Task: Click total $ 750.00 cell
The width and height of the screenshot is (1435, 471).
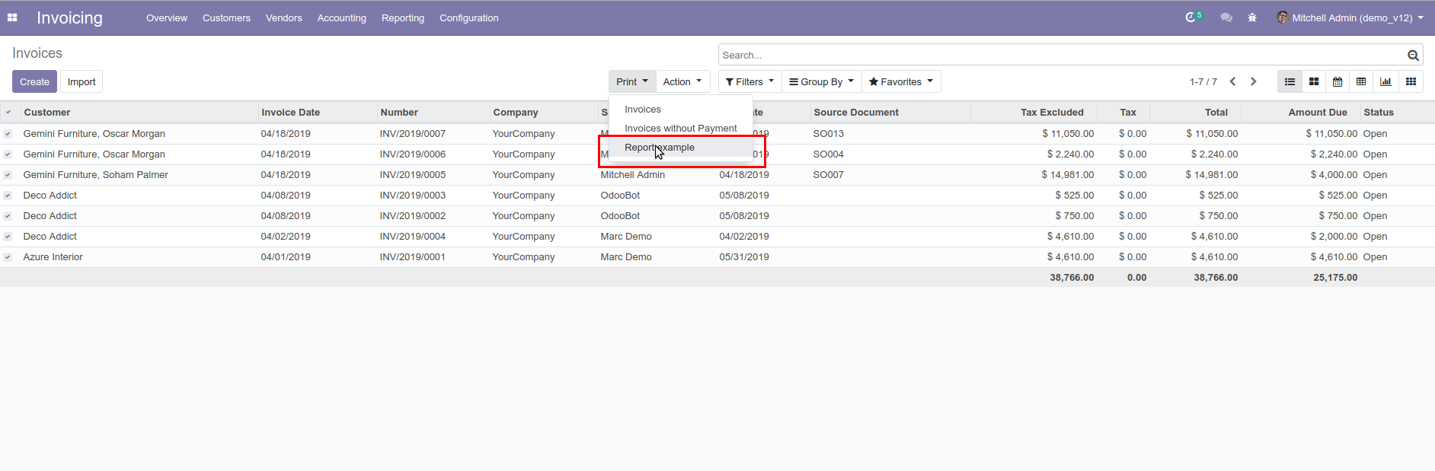Action: [x=1218, y=216]
